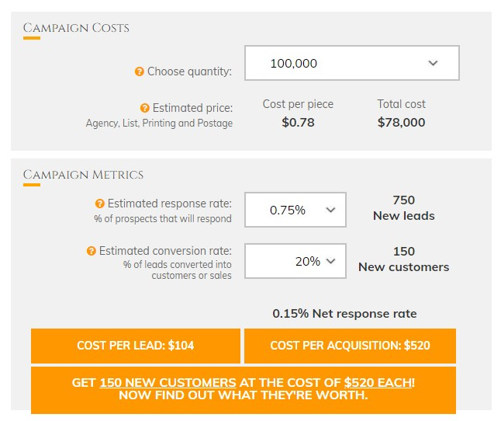
Task: Click help icon beside Estimated response rate
Action: point(100,204)
